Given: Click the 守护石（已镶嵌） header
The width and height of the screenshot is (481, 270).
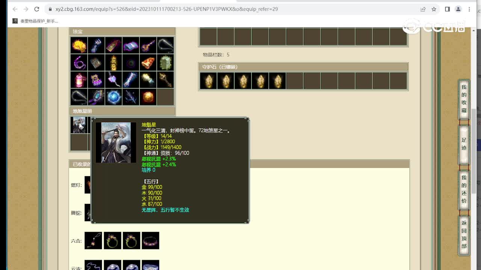Looking at the screenshot, I should click(303, 67).
